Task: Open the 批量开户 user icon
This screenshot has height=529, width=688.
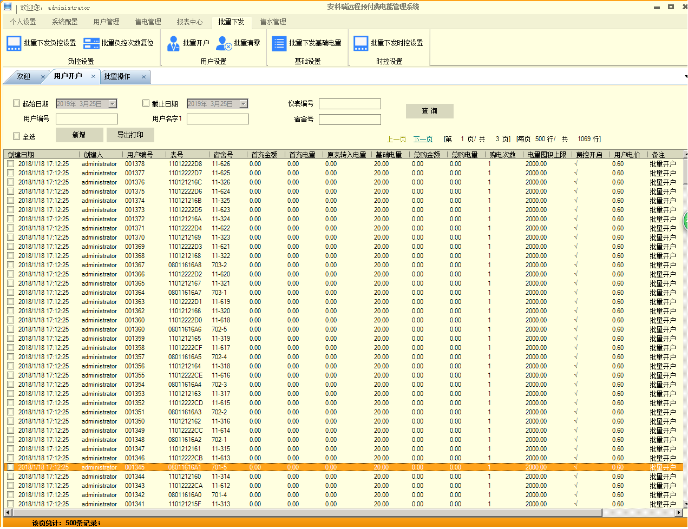Action: tap(173, 43)
